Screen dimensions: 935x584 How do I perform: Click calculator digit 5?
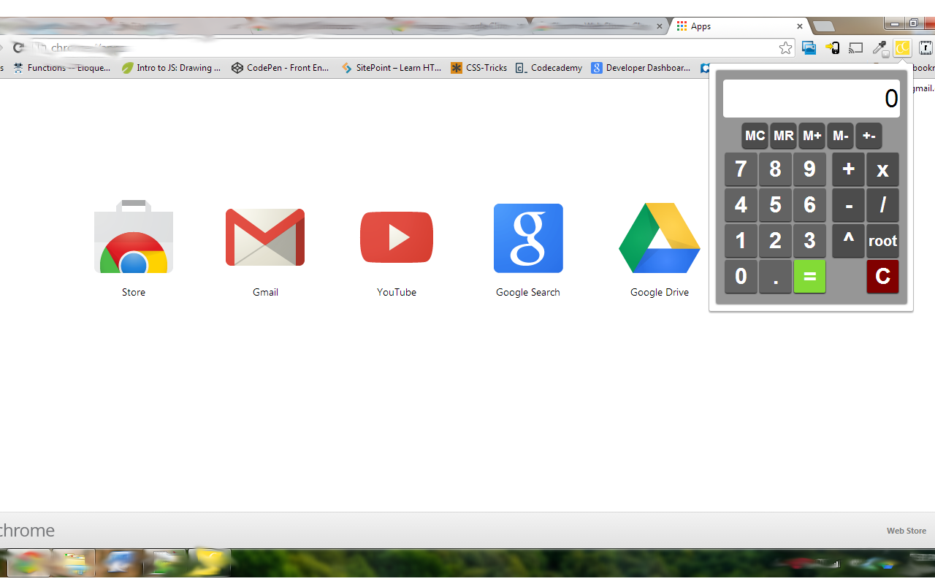pos(775,205)
